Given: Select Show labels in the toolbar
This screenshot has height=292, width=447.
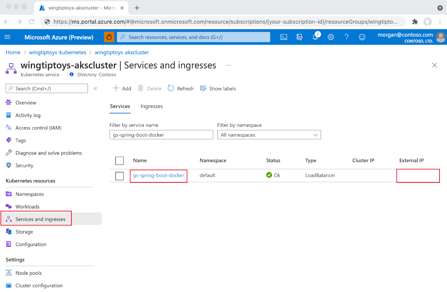Looking at the screenshot, I should coord(218,88).
